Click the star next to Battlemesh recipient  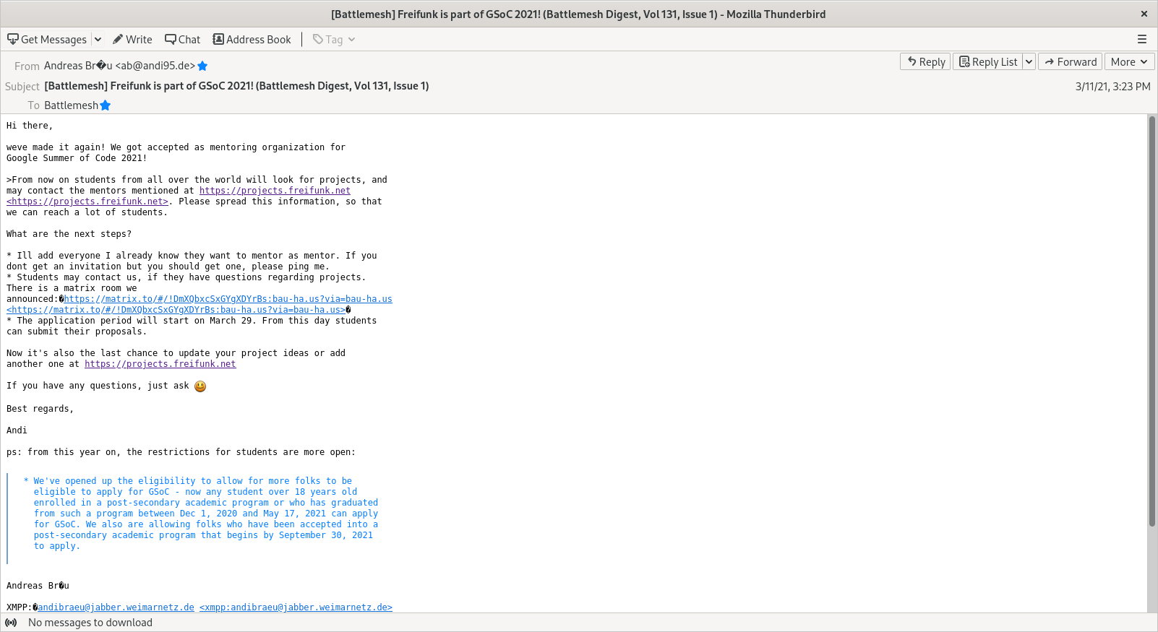point(106,105)
